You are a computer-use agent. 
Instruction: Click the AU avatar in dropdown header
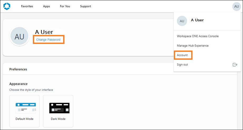click(182, 21)
